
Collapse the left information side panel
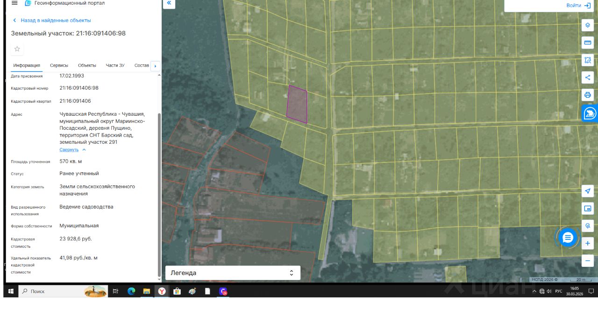(169, 3)
